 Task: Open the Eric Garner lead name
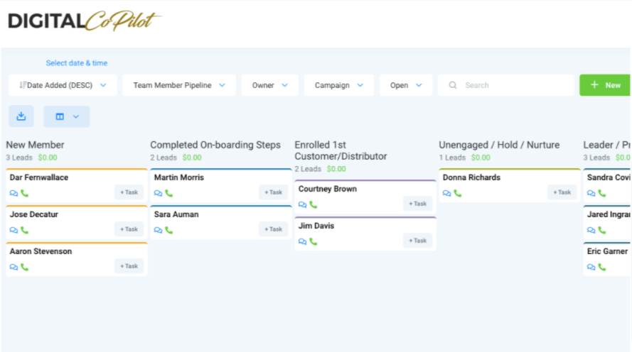pos(607,251)
